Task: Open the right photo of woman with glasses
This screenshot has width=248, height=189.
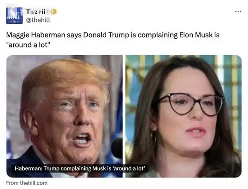Action: pos(184,116)
